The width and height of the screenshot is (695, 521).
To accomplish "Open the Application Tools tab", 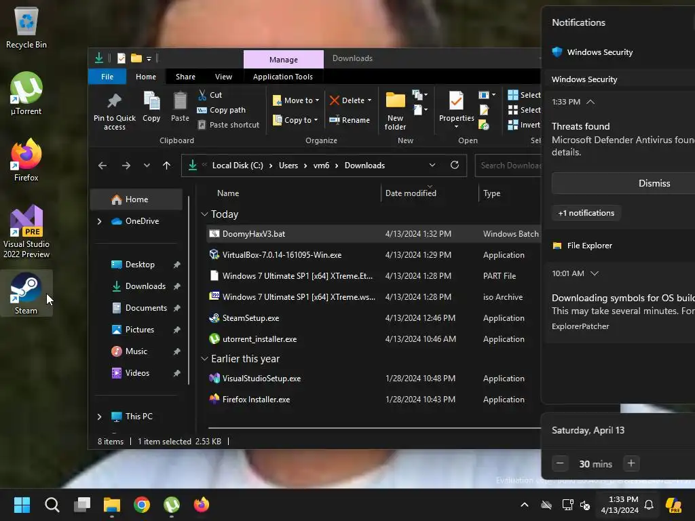I will click(283, 77).
